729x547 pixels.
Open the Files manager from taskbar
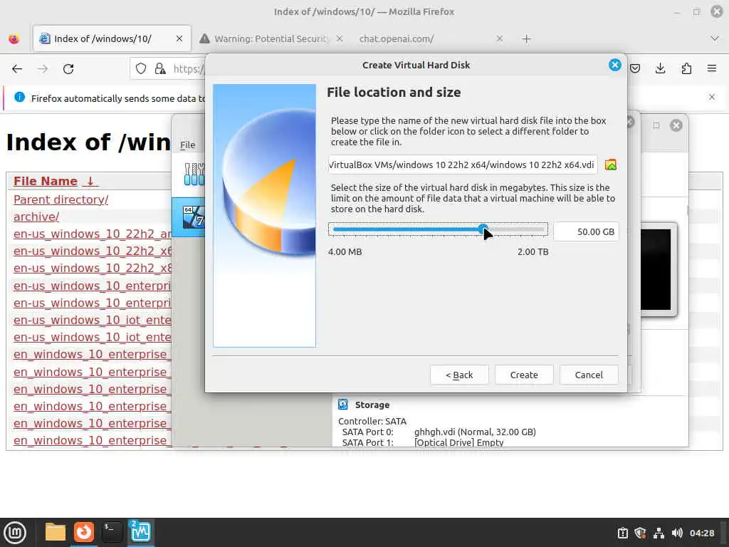pyautogui.click(x=56, y=532)
